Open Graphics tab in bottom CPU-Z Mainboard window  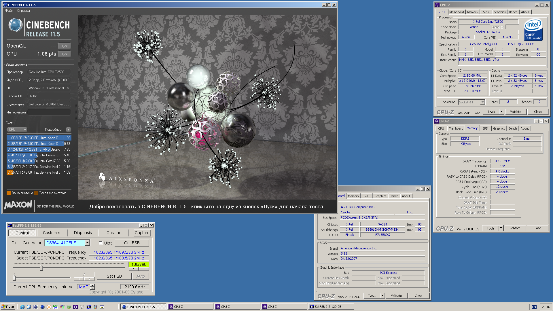[380, 196]
